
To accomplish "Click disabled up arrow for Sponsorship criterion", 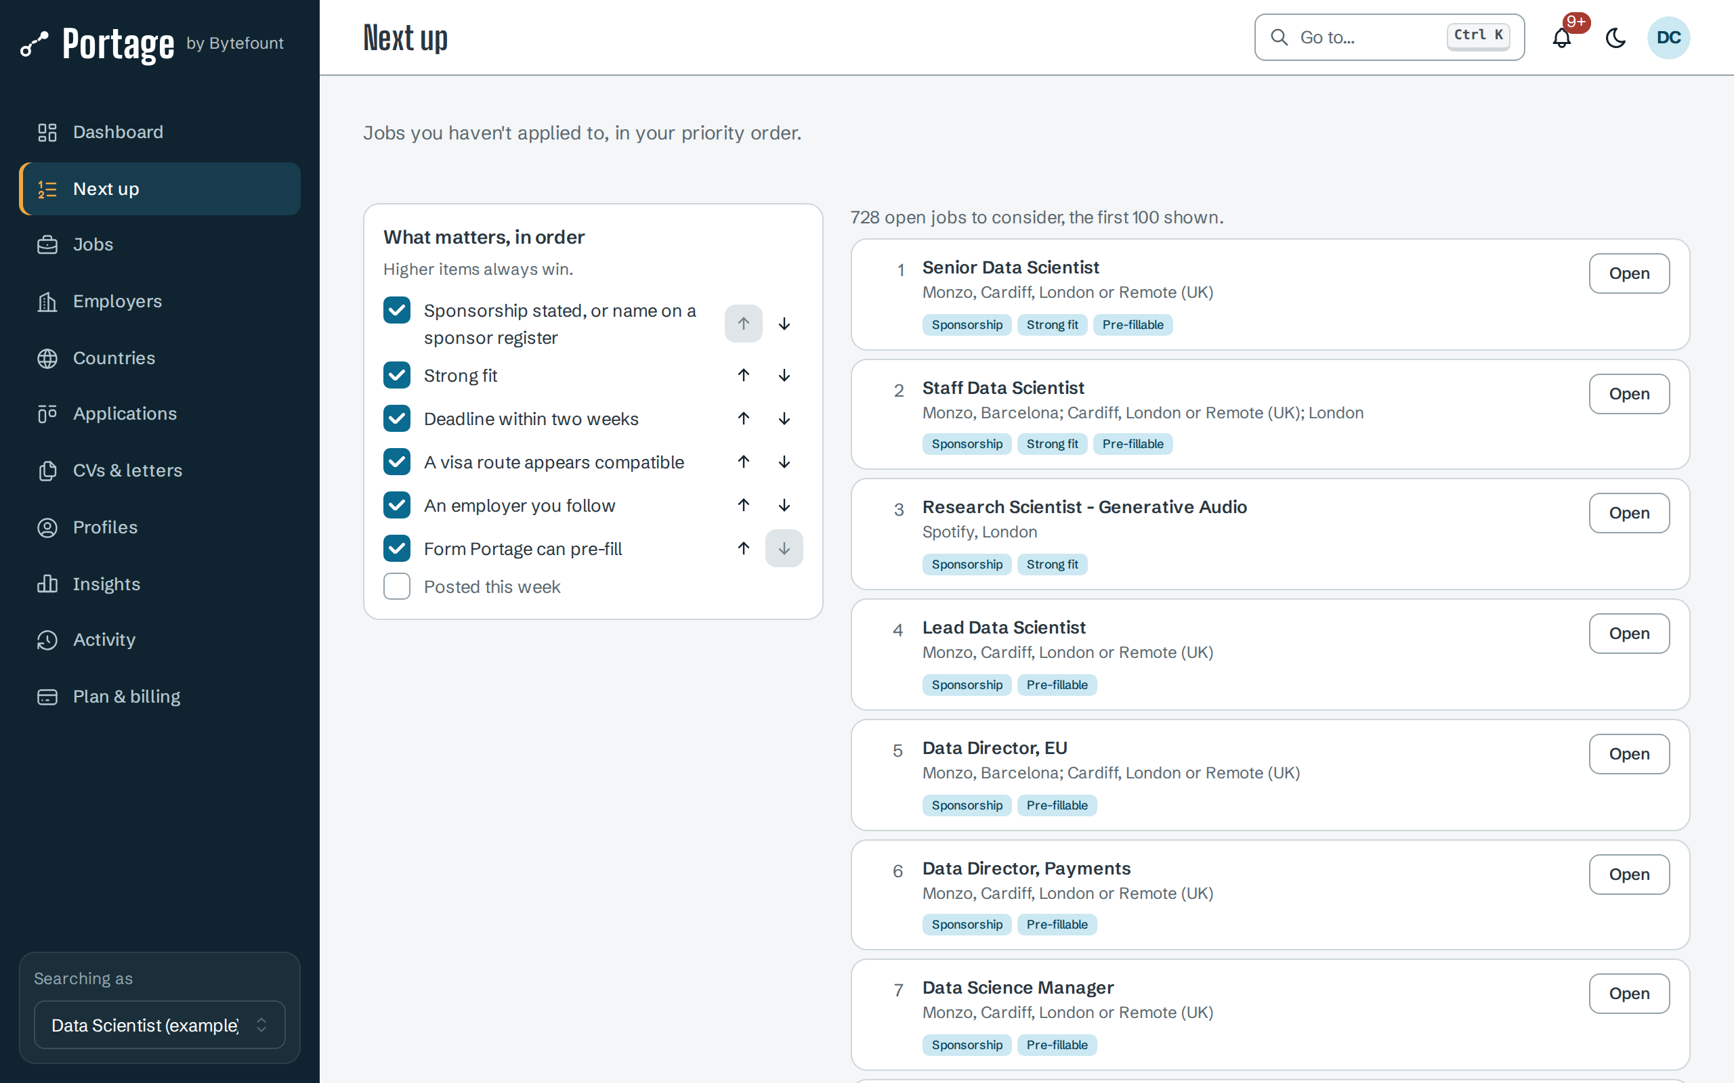I will [x=743, y=324].
